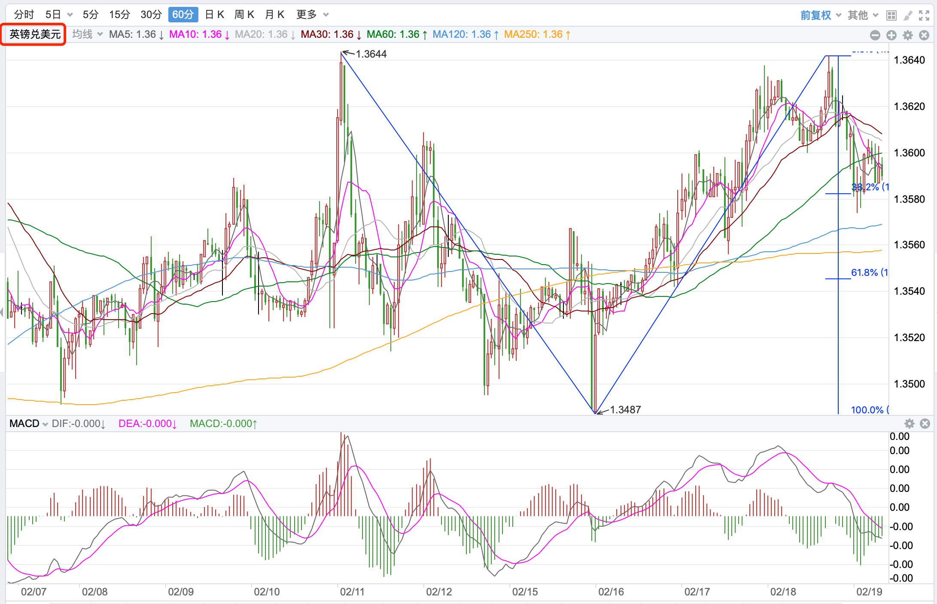
Task: Switch to 日K daily chart tab
Action: (x=214, y=15)
